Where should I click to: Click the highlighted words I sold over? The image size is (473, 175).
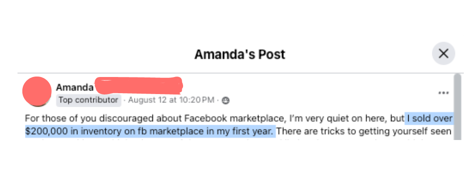(x=430, y=119)
